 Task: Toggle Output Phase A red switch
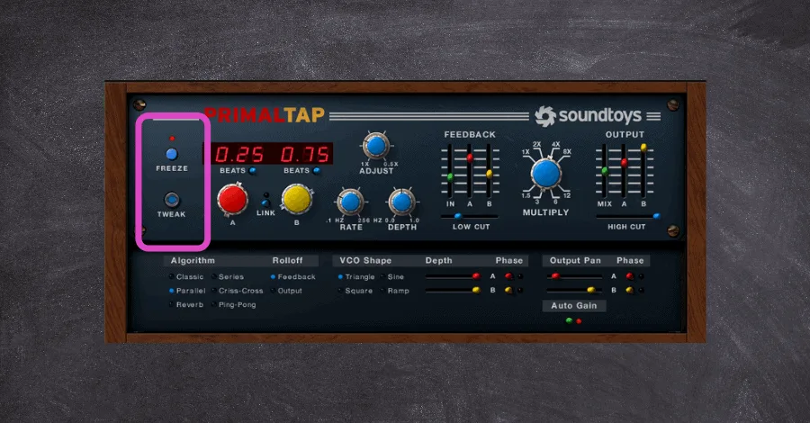click(630, 276)
